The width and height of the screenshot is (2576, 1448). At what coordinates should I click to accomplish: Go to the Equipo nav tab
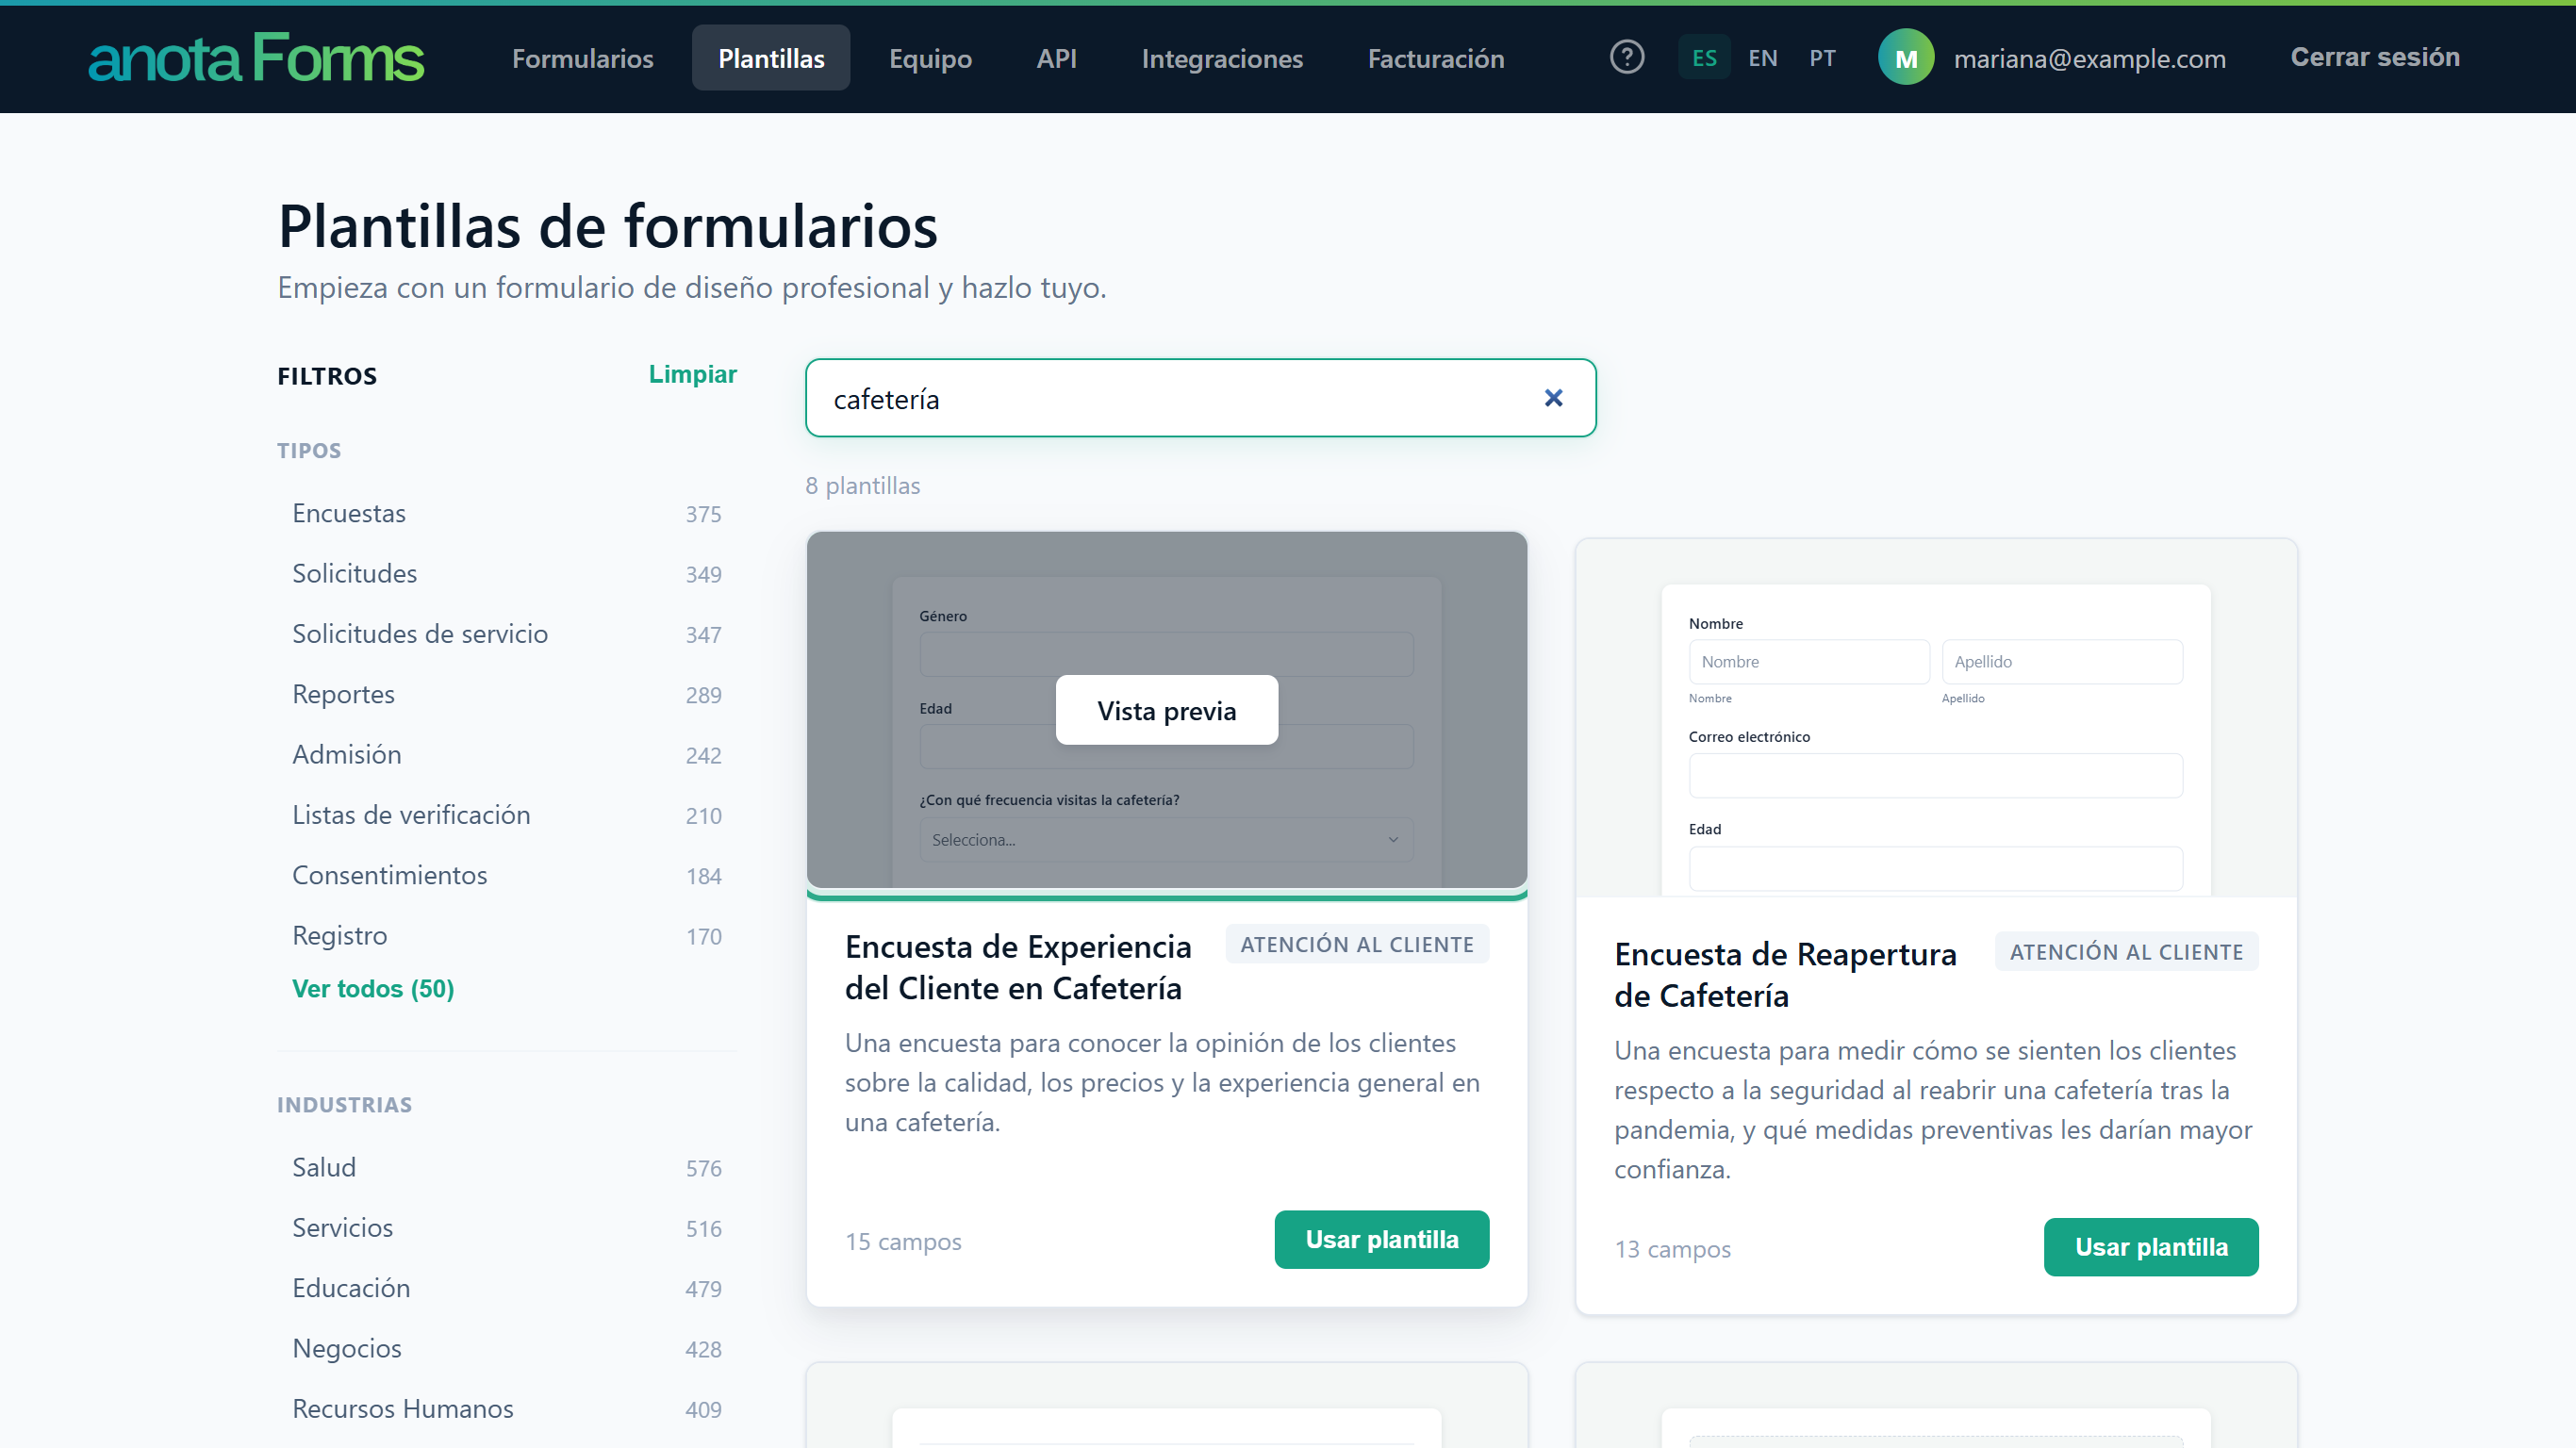tap(930, 58)
